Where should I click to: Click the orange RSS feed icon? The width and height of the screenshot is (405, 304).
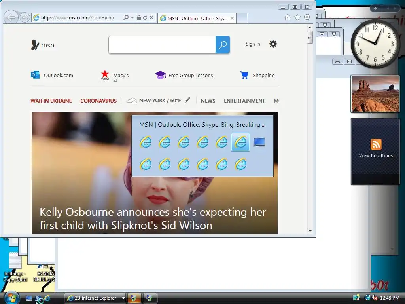coord(376,144)
